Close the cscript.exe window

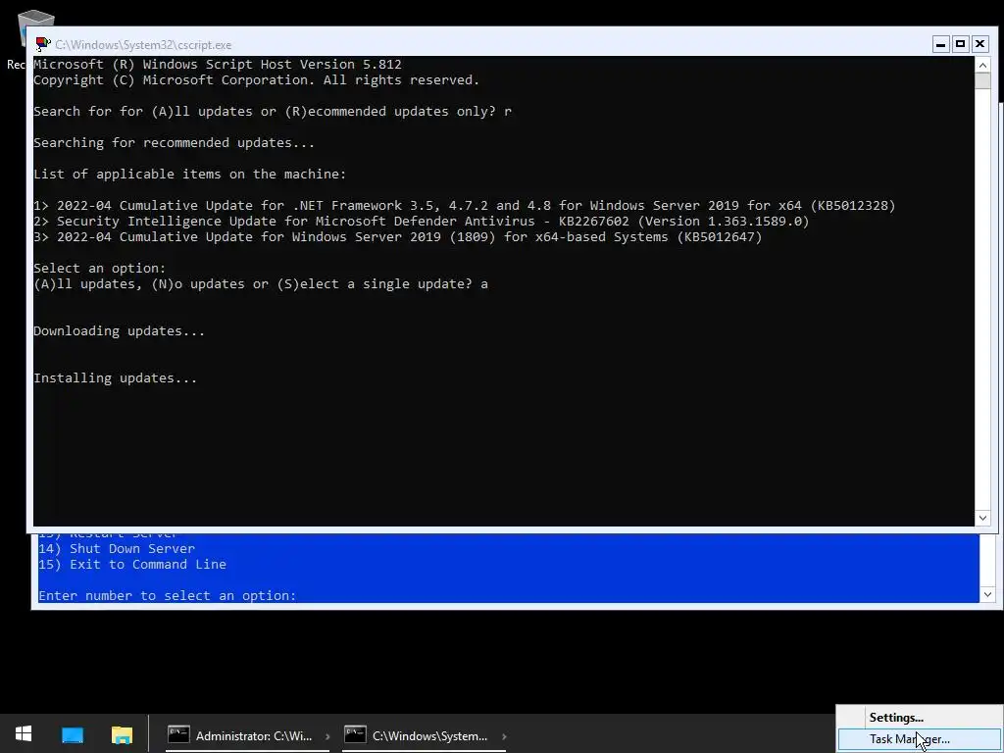tap(979, 44)
